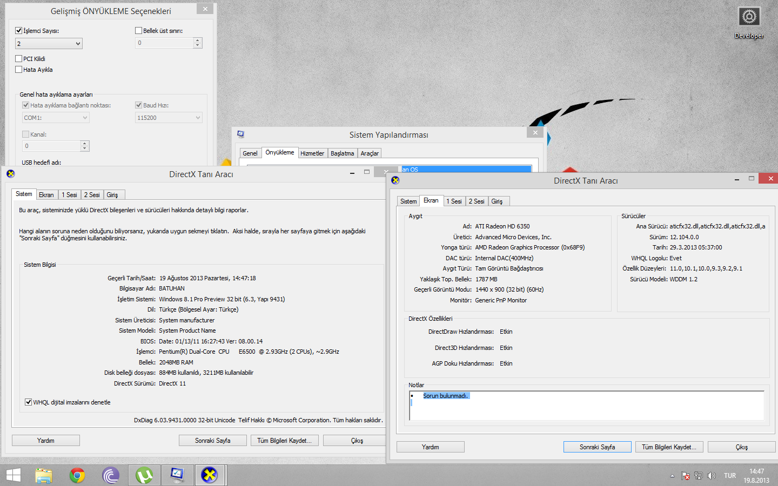Open uTorrent from taskbar

click(x=144, y=475)
